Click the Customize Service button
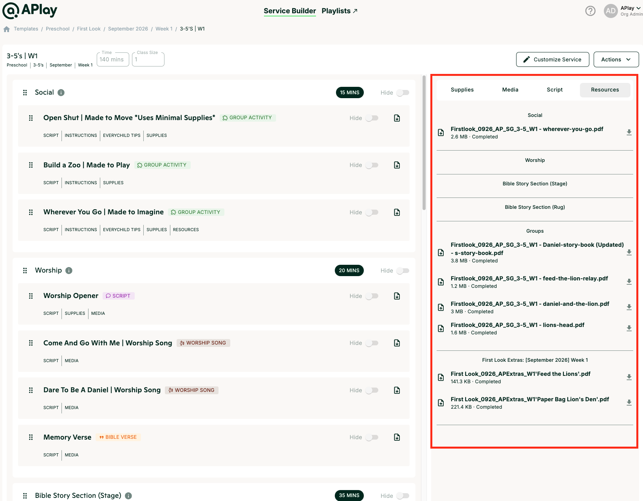 (553, 59)
